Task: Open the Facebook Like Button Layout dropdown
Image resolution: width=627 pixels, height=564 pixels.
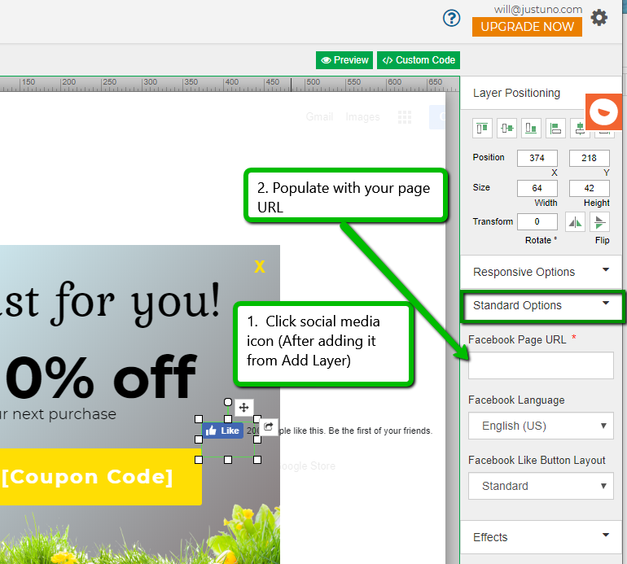Action: pos(541,486)
